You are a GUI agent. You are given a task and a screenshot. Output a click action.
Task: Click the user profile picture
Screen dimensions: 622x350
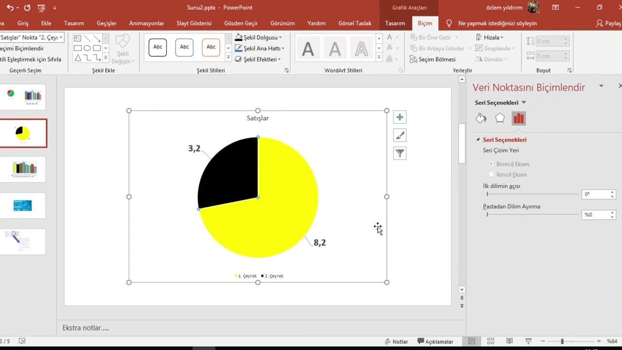pos(534,7)
